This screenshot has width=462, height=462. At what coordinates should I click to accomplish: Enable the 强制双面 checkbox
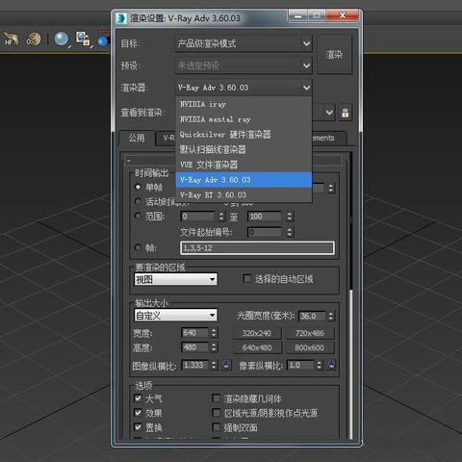click(217, 427)
